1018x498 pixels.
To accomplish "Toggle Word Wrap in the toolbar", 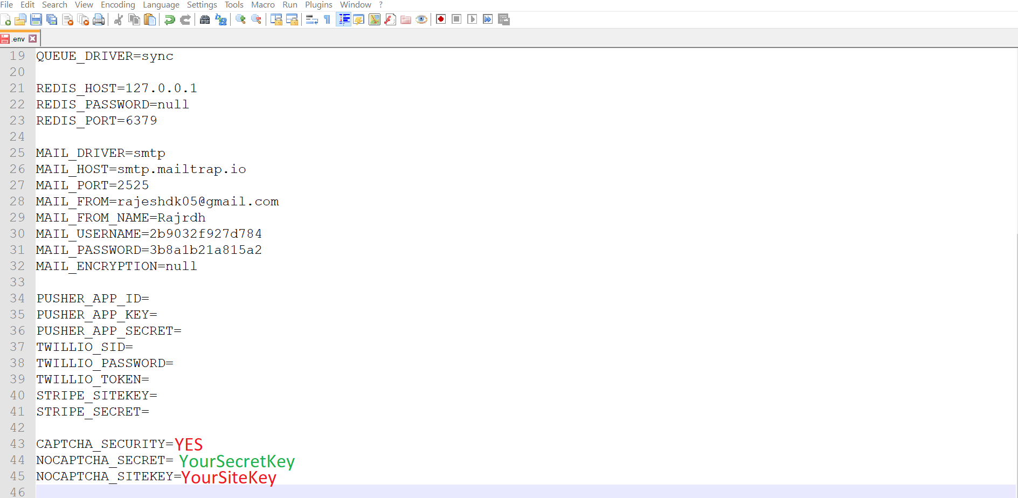I will click(x=311, y=20).
